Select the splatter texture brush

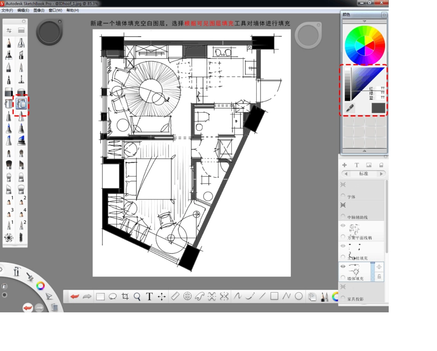[9, 237]
